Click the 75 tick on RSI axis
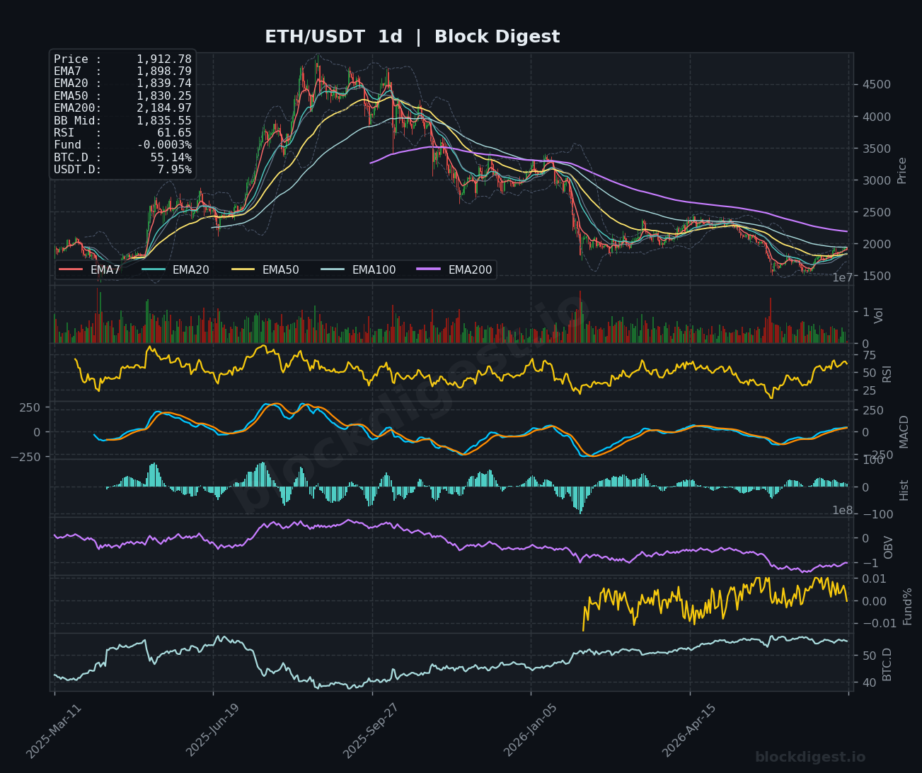This screenshot has width=922, height=773. (x=868, y=355)
